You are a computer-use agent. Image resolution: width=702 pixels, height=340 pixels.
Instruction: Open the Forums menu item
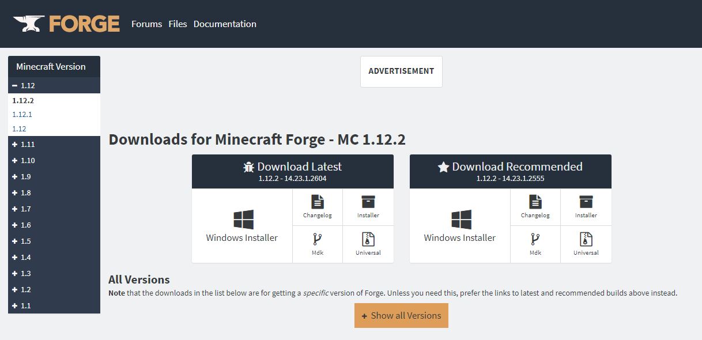tap(146, 24)
